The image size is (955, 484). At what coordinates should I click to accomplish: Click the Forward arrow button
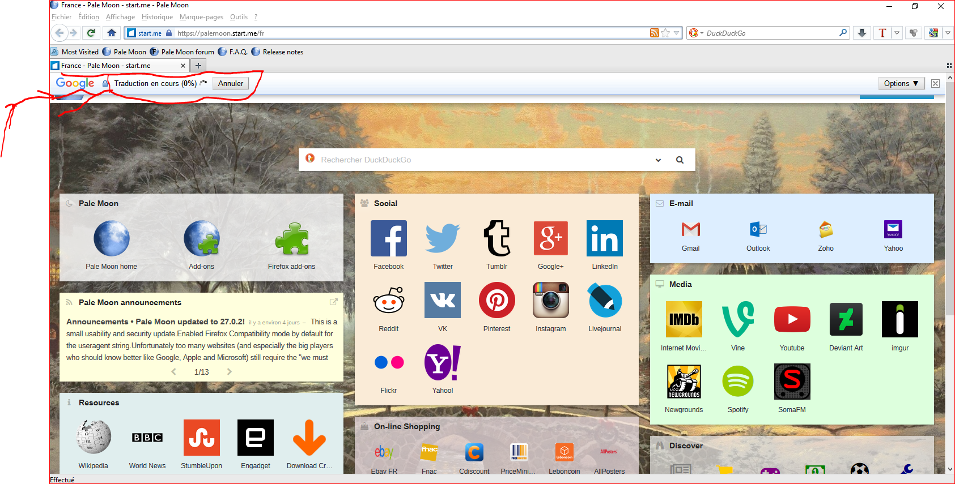click(74, 33)
